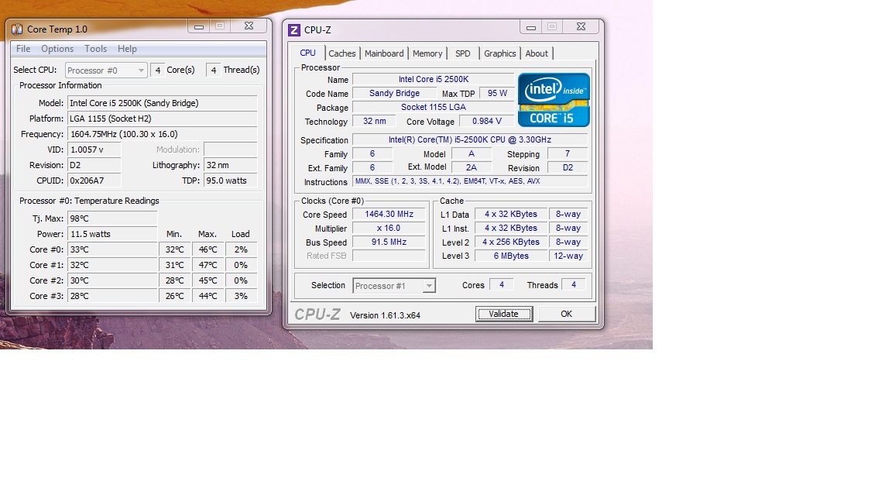The image size is (892, 502).
Task: Switch to the SPD tab in CPU-Z
Action: click(462, 53)
